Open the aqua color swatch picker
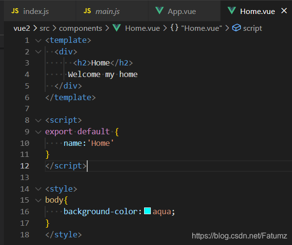292x245 pixels. [x=147, y=211]
